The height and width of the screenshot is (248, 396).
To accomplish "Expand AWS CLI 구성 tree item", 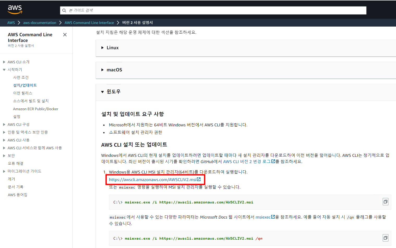I will click(x=4, y=125).
